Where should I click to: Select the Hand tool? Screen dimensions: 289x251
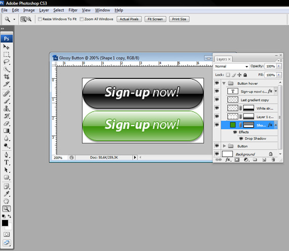click(x=6, y=201)
